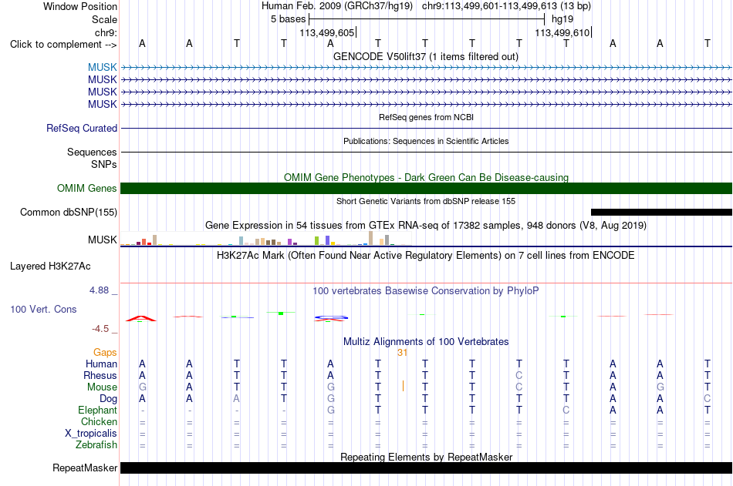Image resolution: width=733 pixels, height=486 pixels.
Task: Click the Zebrafish species label
Action: (x=96, y=444)
